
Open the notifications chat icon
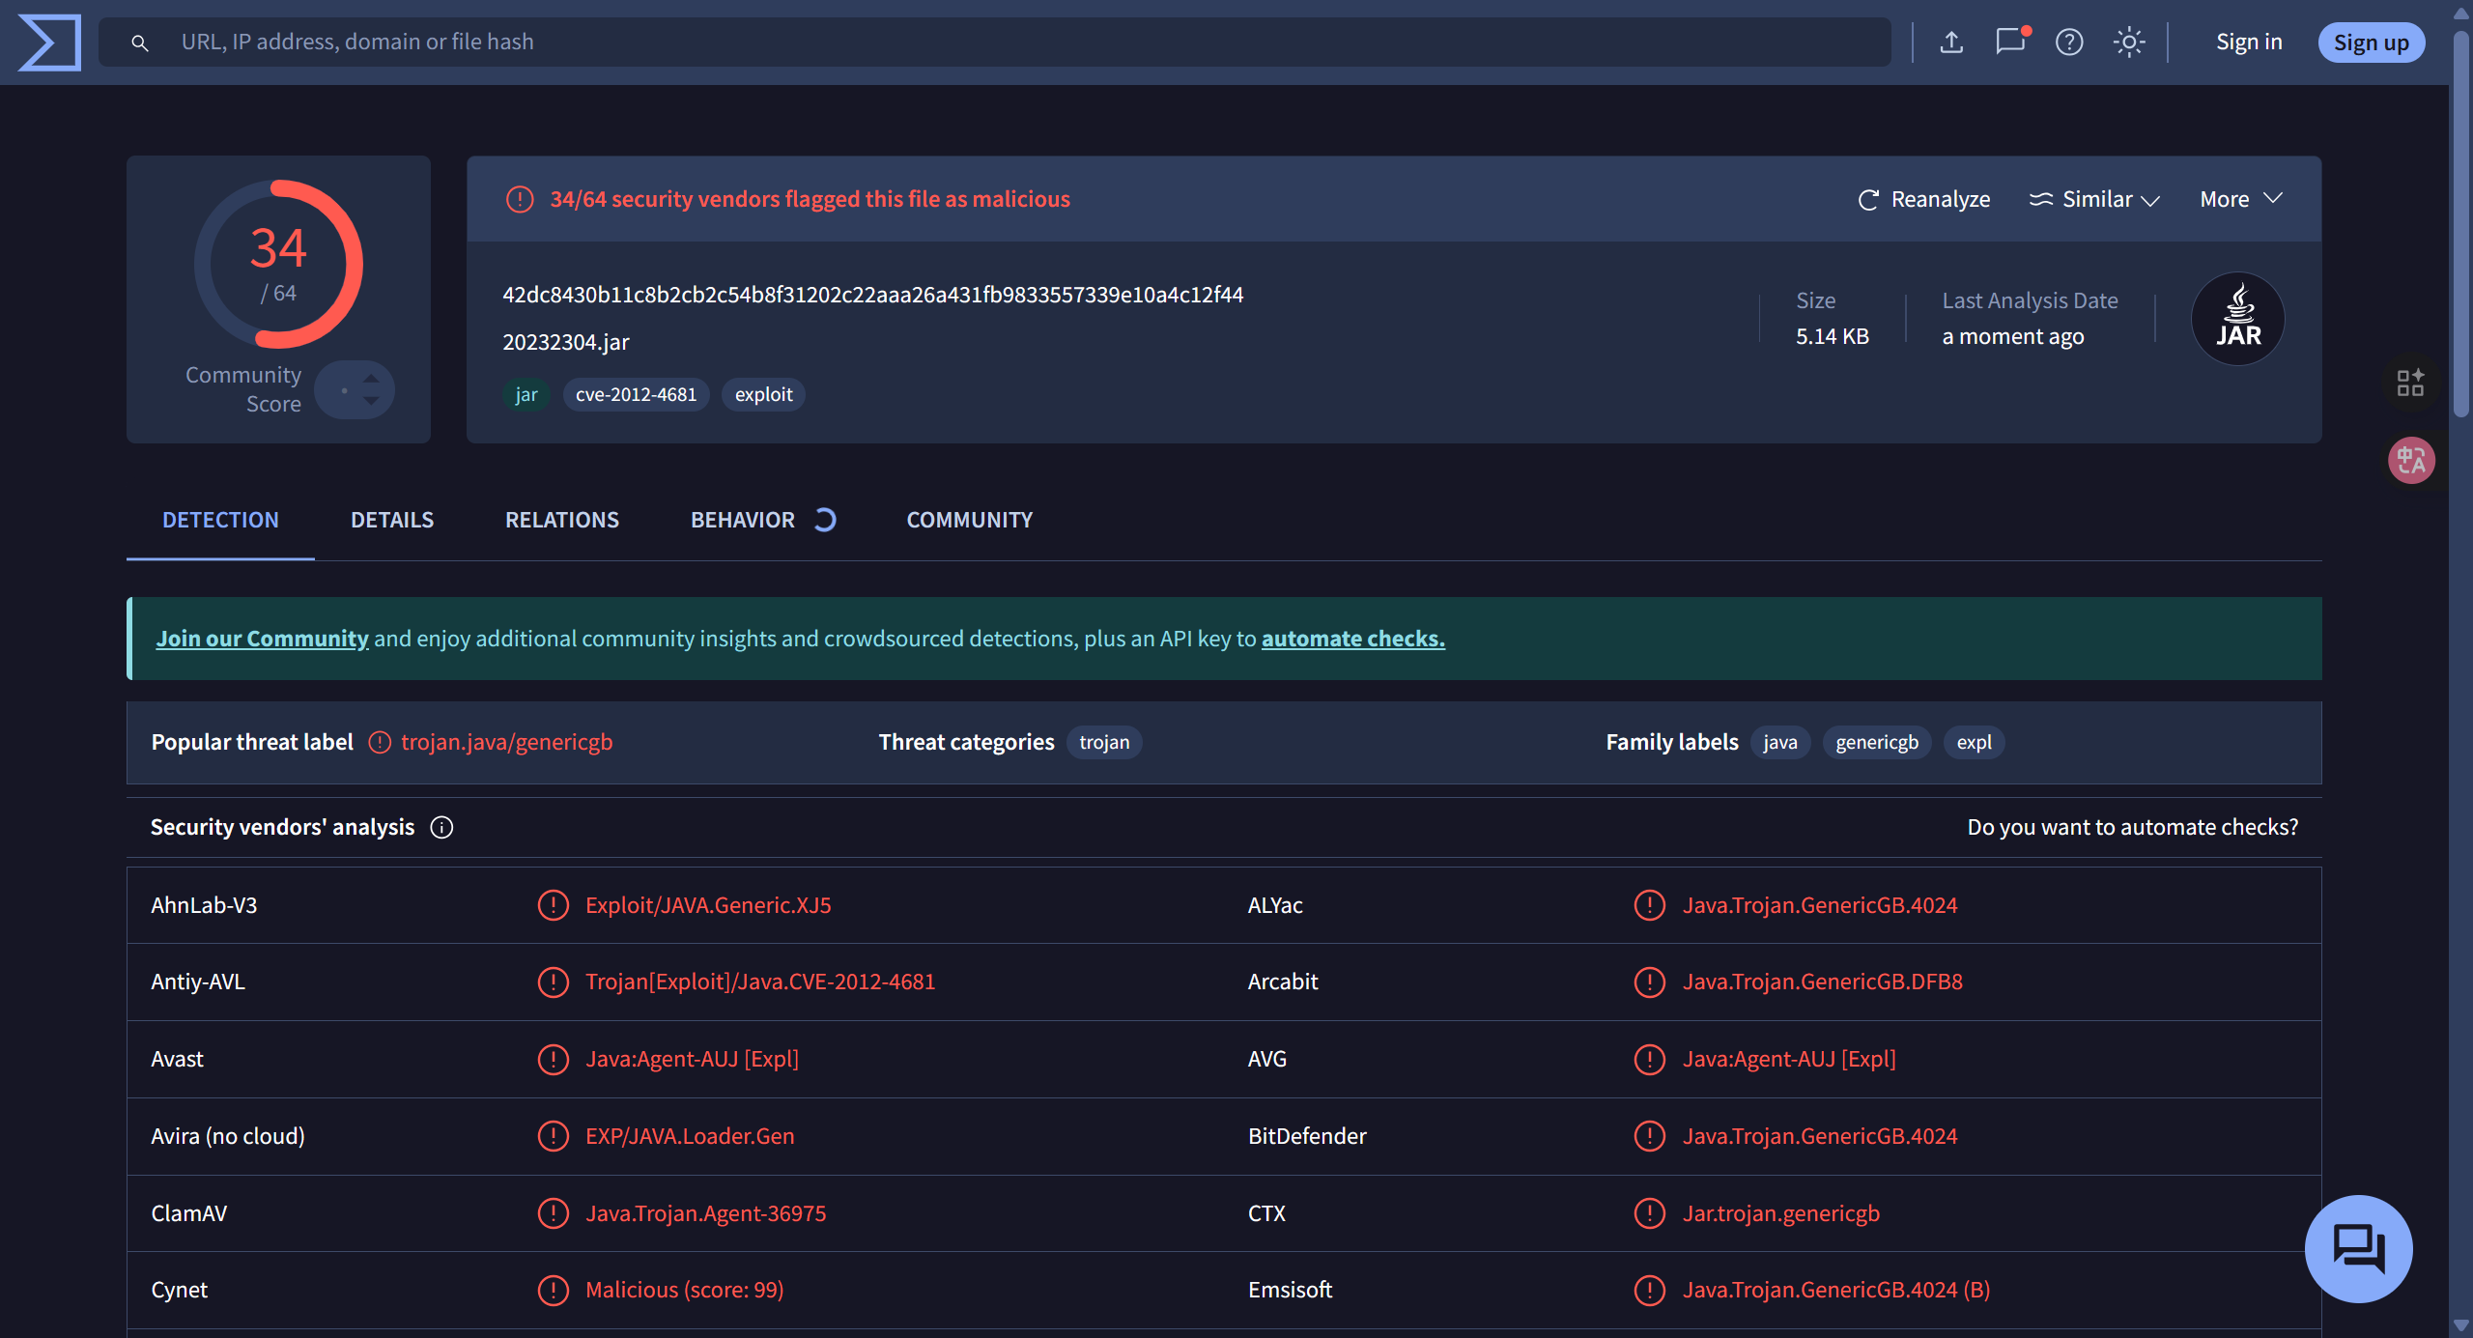point(2010,43)
